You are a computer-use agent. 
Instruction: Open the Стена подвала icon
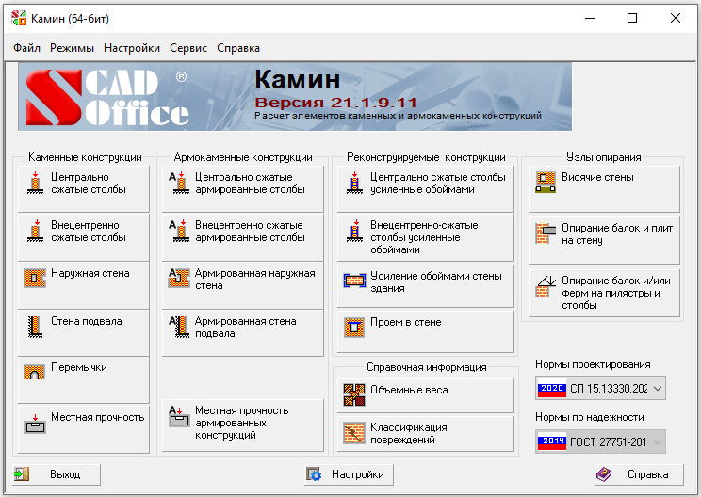pyautogui.click(x=35, y=326)
